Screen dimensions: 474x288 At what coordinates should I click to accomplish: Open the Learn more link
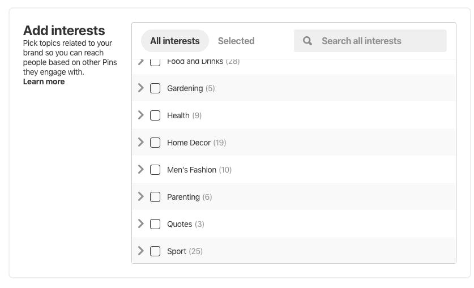tap(44, 81)
